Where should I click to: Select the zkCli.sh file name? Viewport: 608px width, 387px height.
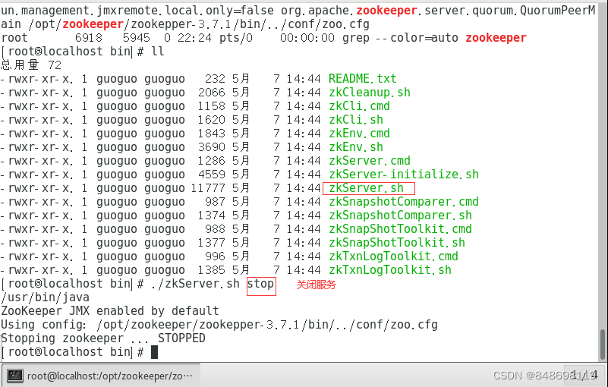tap(356, 119)
